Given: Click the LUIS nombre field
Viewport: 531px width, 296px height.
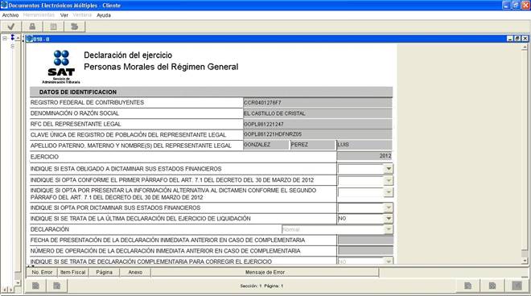Looking at the screenshot, I should [x=364, y=145].
